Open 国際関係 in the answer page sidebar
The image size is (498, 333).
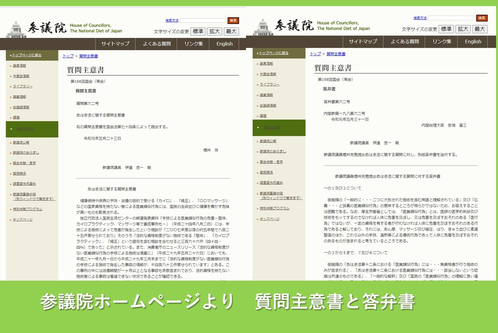pyautogui.click(x=266, y=172)
